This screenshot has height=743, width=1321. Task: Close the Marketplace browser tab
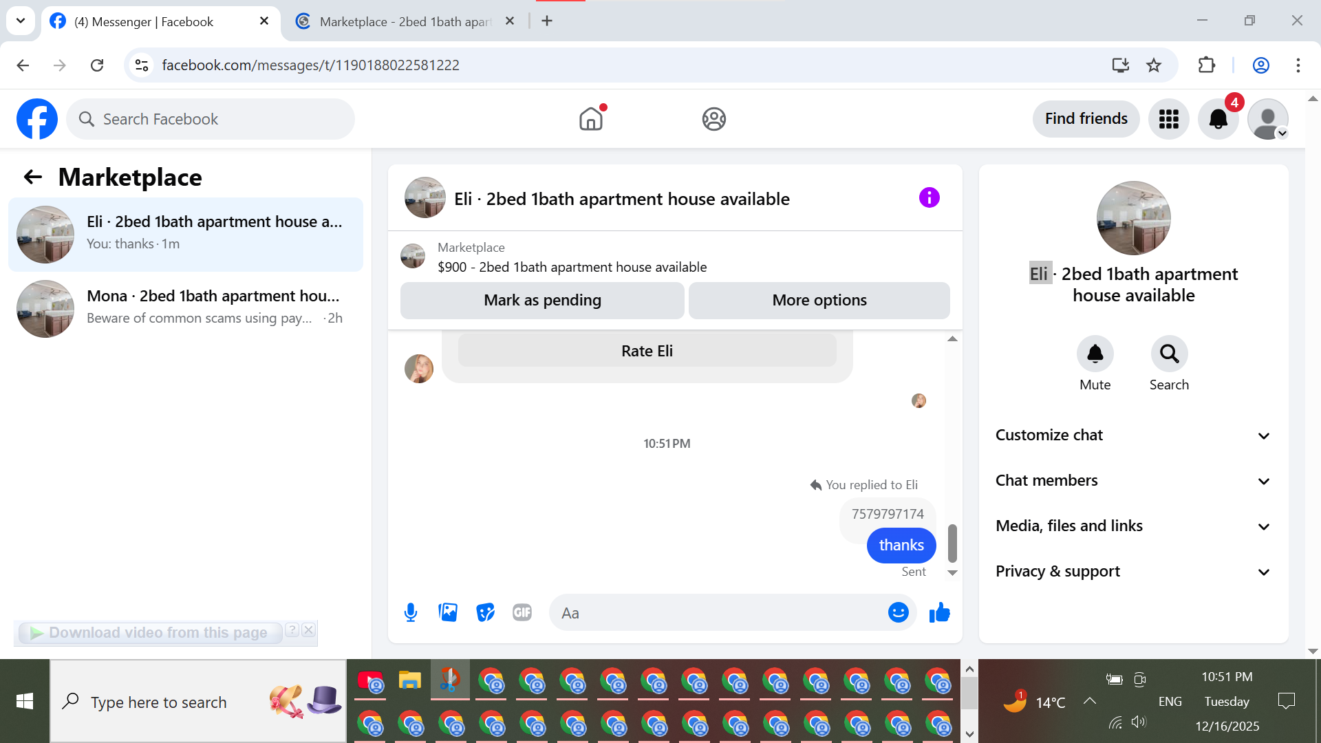[510, 21]
